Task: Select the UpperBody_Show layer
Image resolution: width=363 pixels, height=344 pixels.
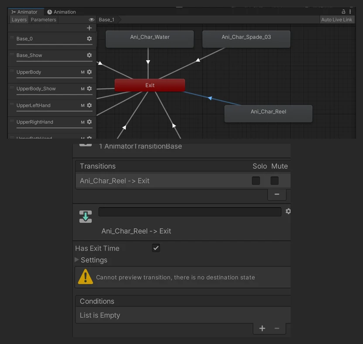Action: (x=52, y=91)
